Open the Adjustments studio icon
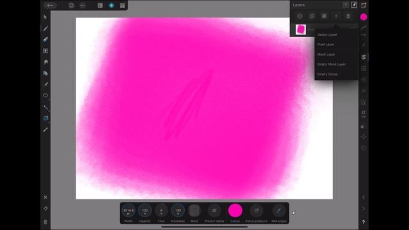The height and width of the screenshot is (230, 409). click(364, 79)
